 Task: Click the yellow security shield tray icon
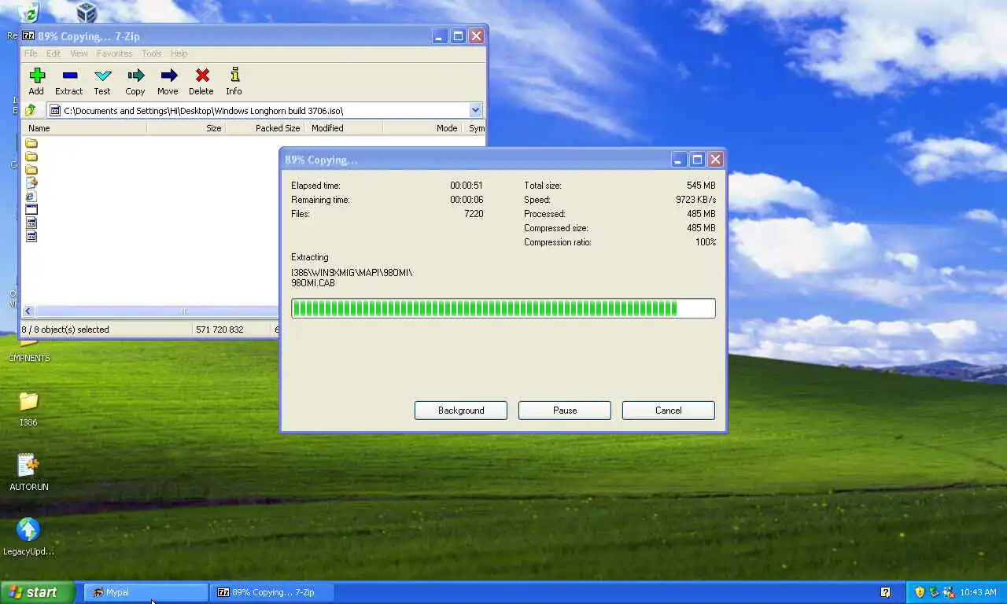919,592
